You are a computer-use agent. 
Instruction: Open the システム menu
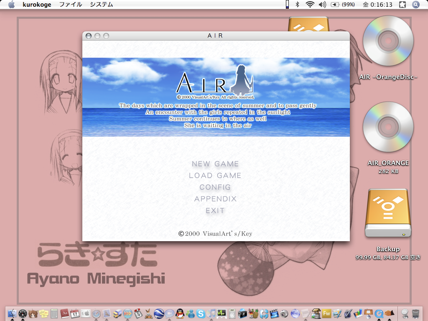click(x=102, y=5)
